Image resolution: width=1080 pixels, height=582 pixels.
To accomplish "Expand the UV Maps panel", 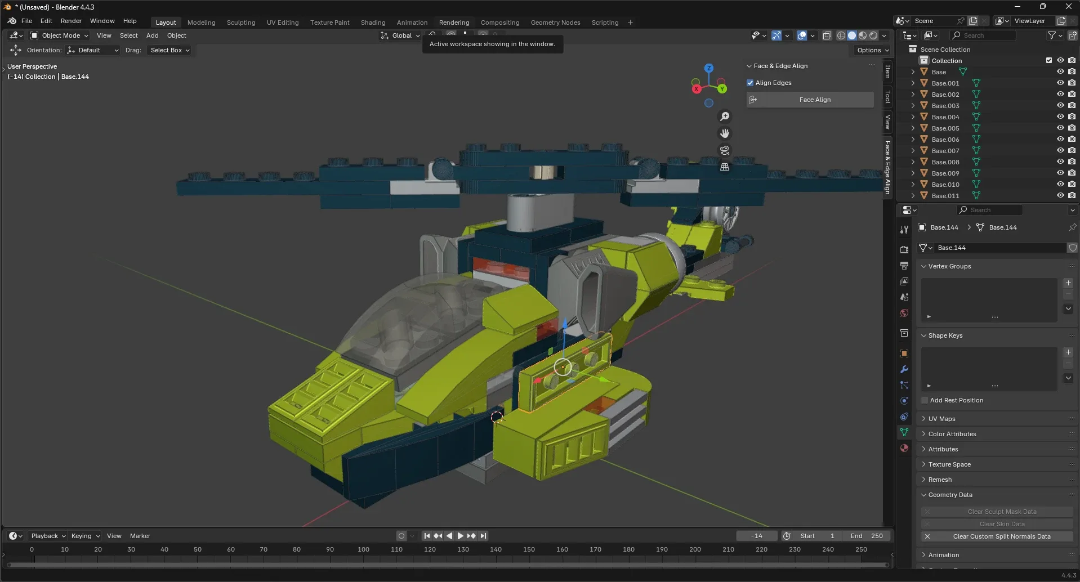I will [x=941, y=419].
